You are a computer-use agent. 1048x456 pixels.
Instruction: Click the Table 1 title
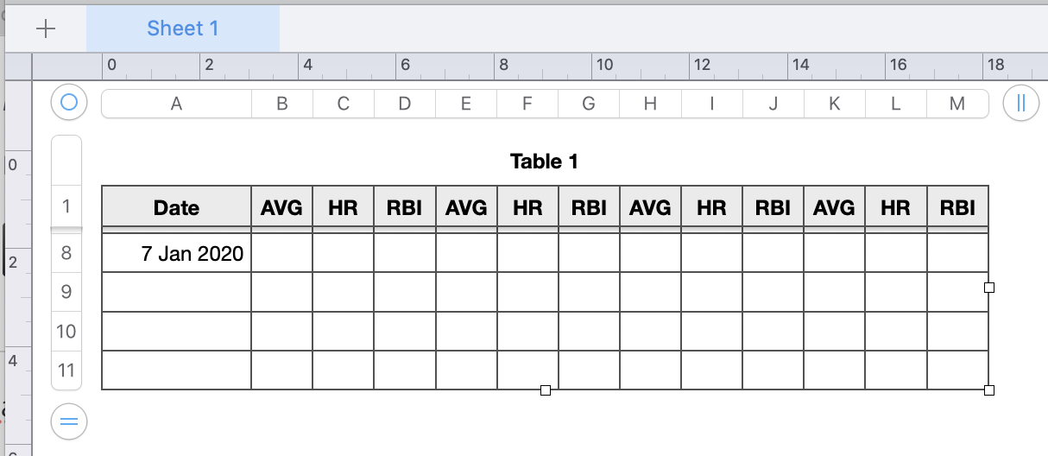(544, 161)
